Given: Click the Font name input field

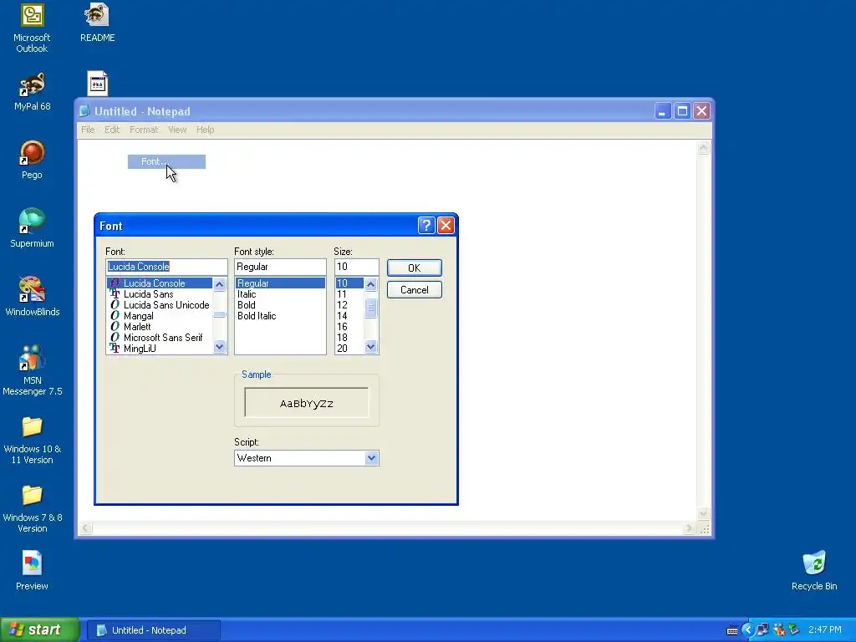Looking at the screenshot, I should (166, 267).
